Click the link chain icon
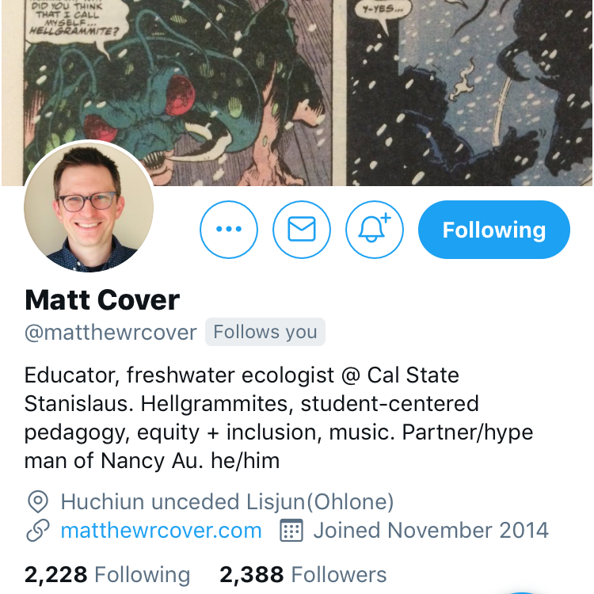Viewport: 594px width, 594px height. click(x=38, y=531)
